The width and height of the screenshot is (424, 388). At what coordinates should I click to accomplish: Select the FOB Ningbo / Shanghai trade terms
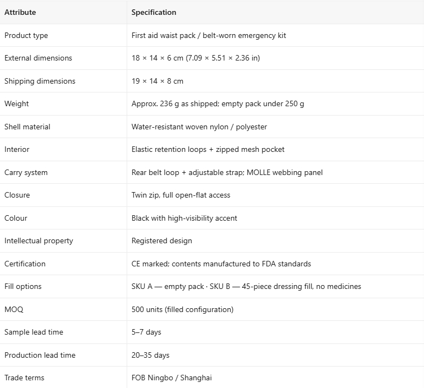point(172,378)
